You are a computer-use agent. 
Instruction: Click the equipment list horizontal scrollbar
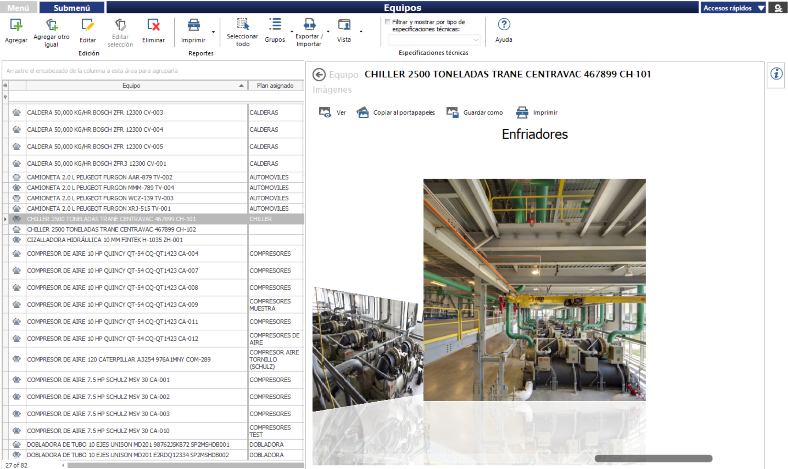186,465
